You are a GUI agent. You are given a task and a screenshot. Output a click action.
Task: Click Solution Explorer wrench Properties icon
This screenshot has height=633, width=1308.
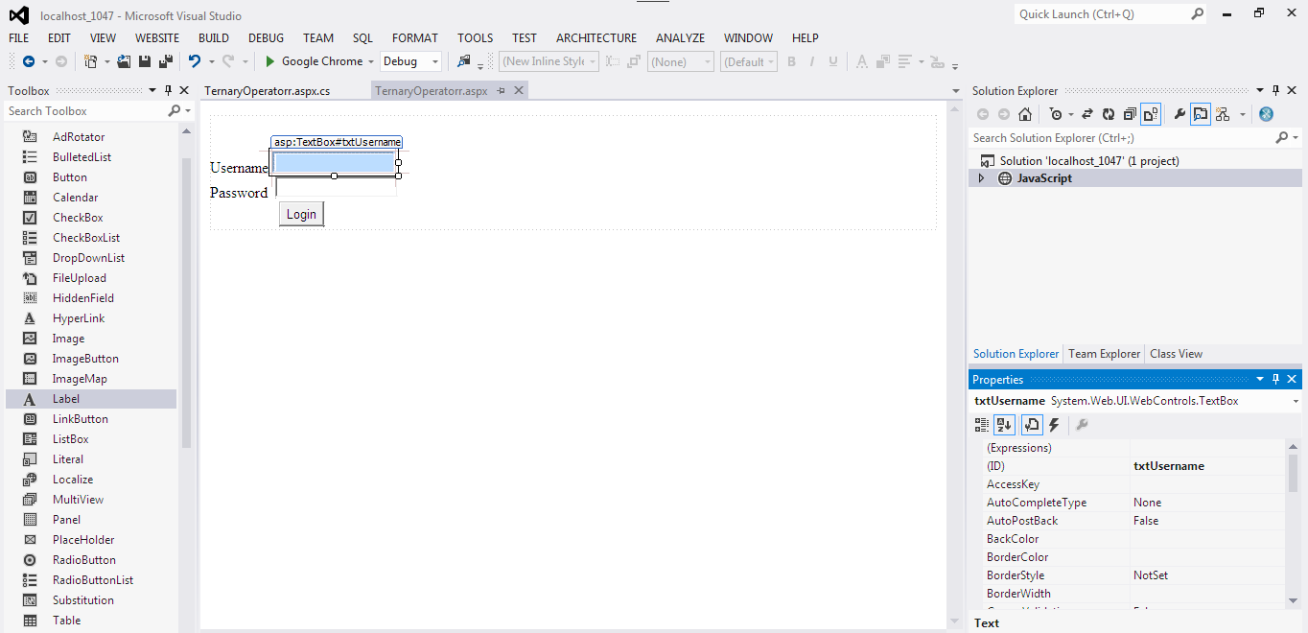click(1180, 114)
